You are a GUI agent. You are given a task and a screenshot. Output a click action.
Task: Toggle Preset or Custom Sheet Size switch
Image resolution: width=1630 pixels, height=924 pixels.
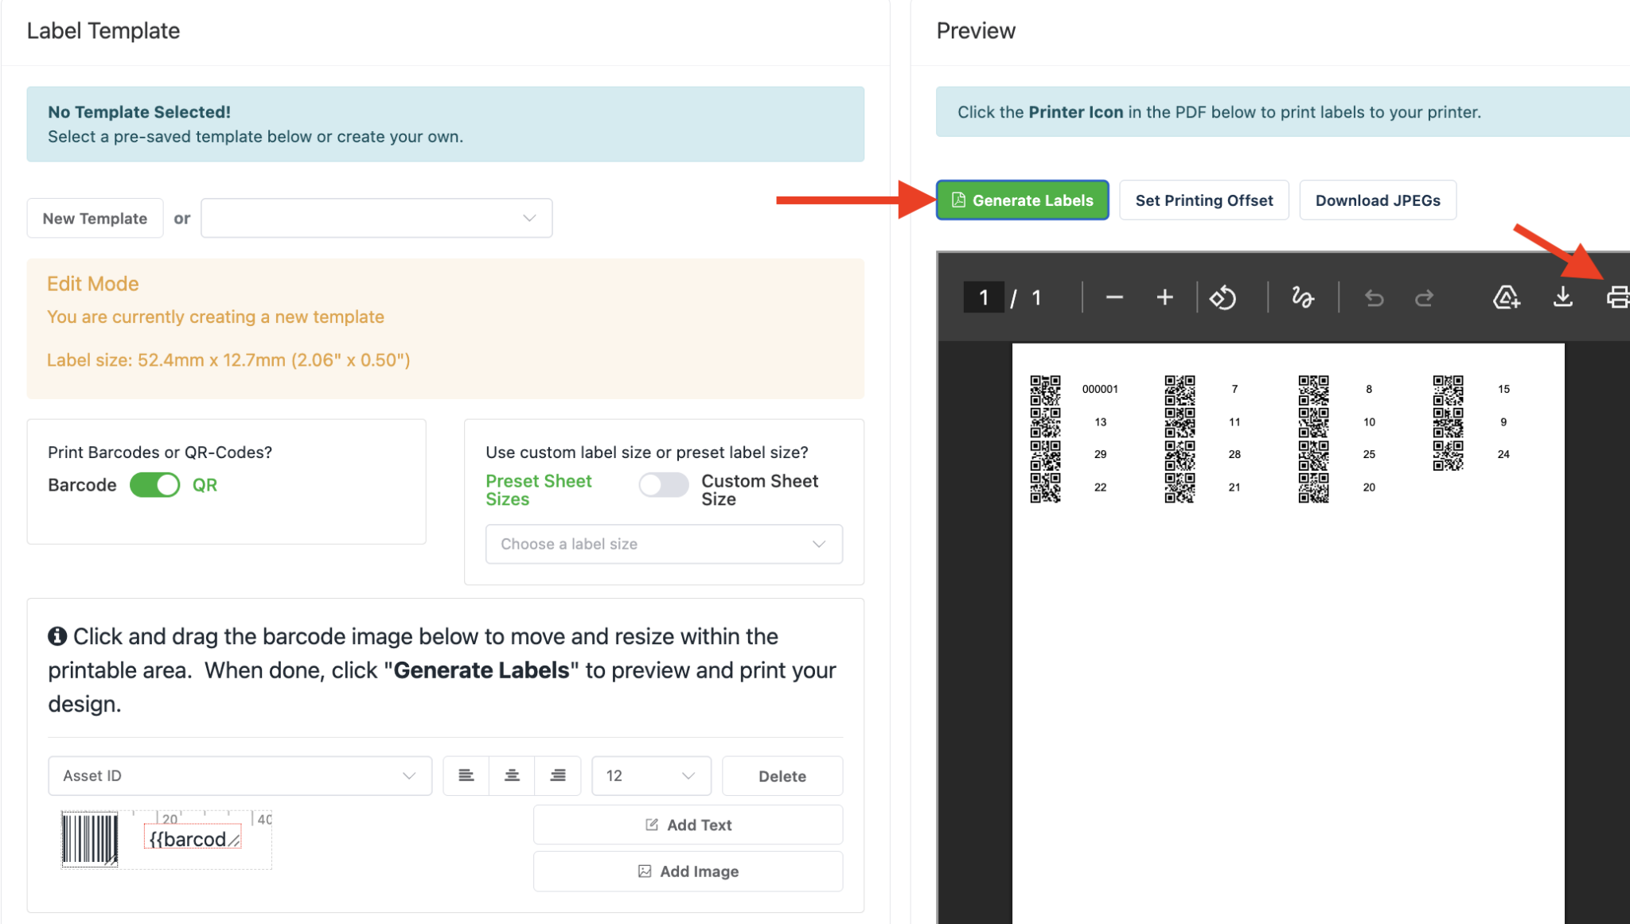(664, 484)
